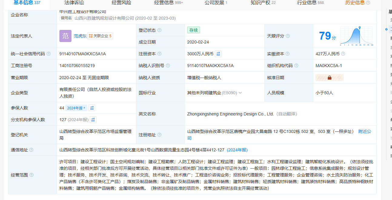Switch to the 知识产权 tab
Viewport: 392px width, 200px height.
[x=263, y=3]
